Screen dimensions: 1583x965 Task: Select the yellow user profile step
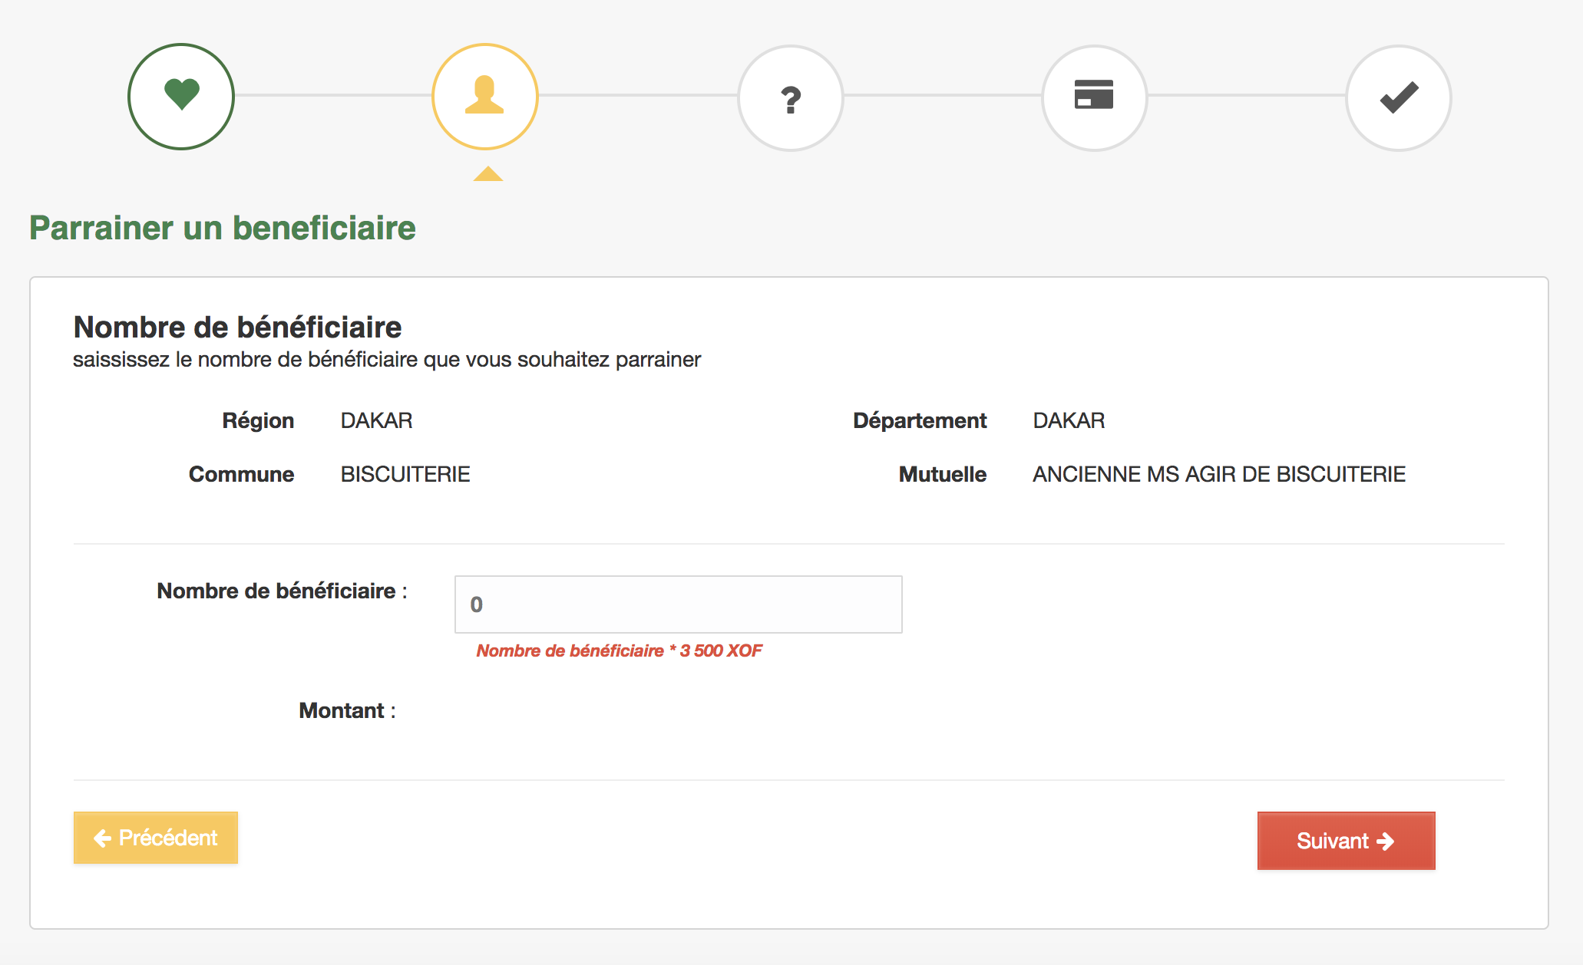point(484,97)
